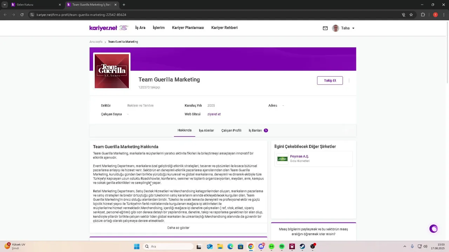The image size is (449, 252).
Task: Open the Chrome profile avatar button
Action: 435,15
